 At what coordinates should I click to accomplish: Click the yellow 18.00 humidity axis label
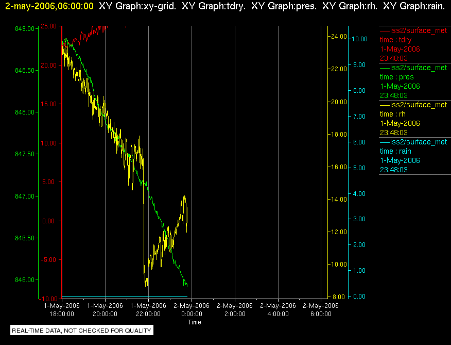[339, 135]
